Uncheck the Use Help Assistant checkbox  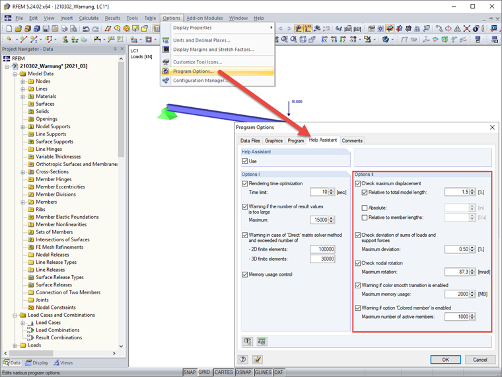(245, 161)
